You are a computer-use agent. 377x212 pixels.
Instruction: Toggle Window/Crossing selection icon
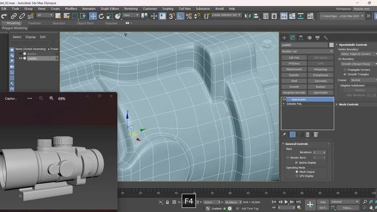point(83,16)
